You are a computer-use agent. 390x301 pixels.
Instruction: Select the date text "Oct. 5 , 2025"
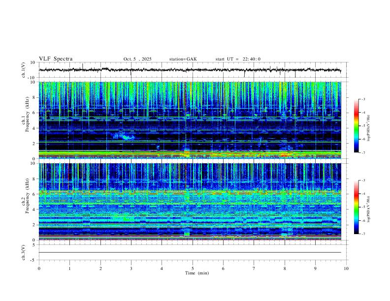pos(137,59)
